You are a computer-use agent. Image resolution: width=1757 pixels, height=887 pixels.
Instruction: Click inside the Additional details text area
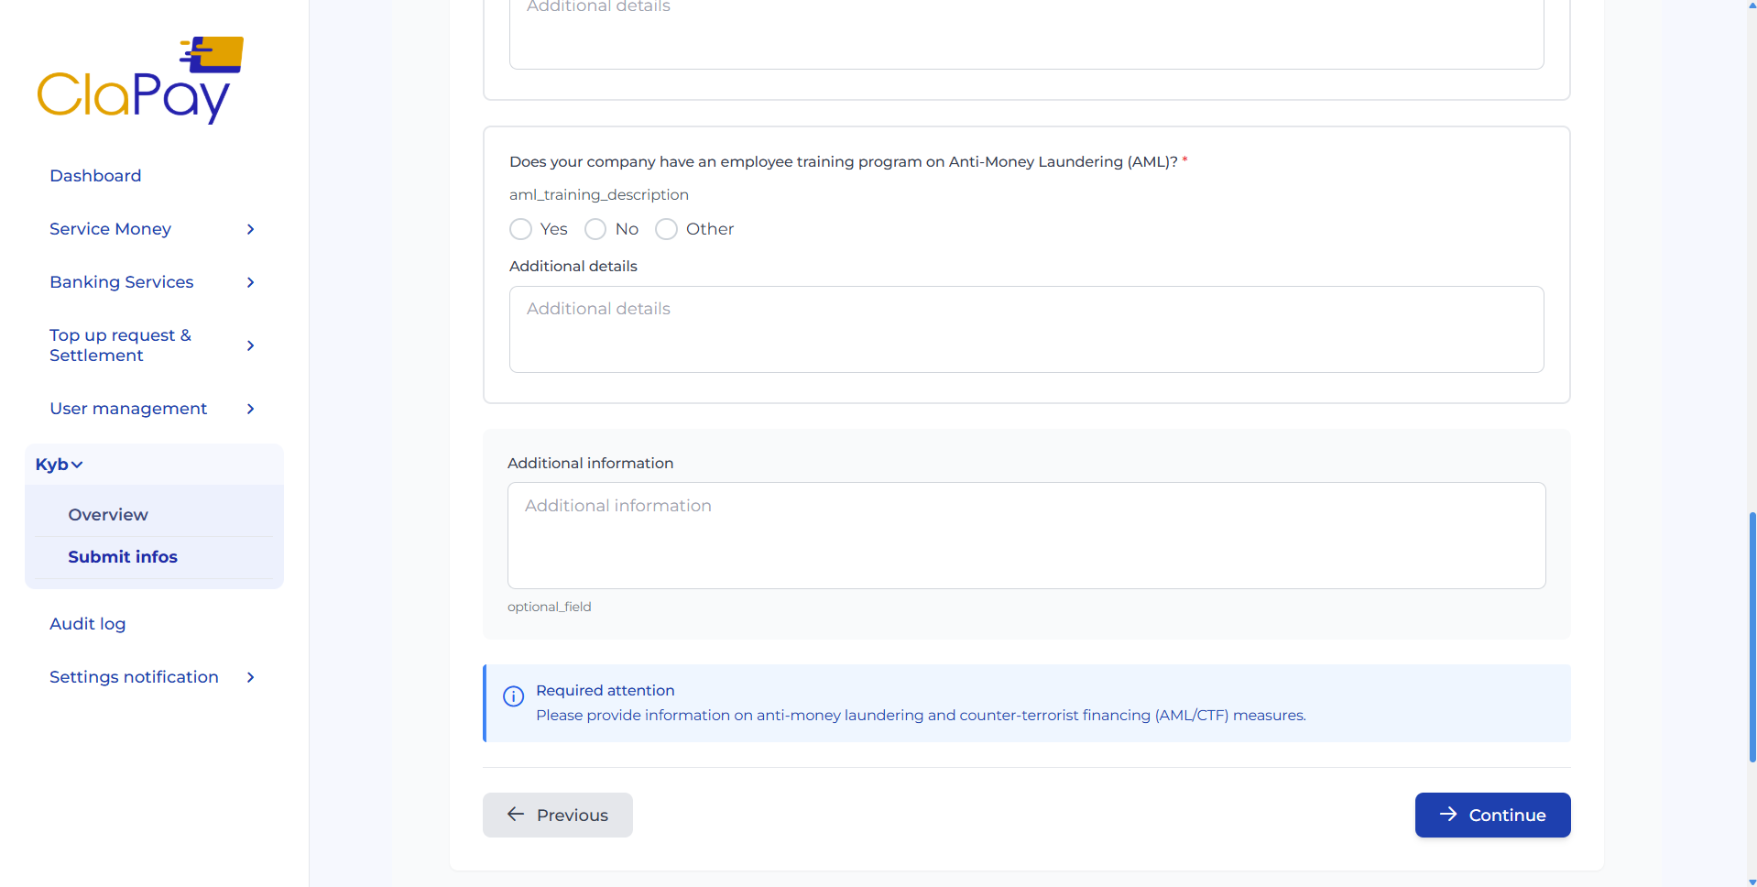click(x=1025, y=329)
